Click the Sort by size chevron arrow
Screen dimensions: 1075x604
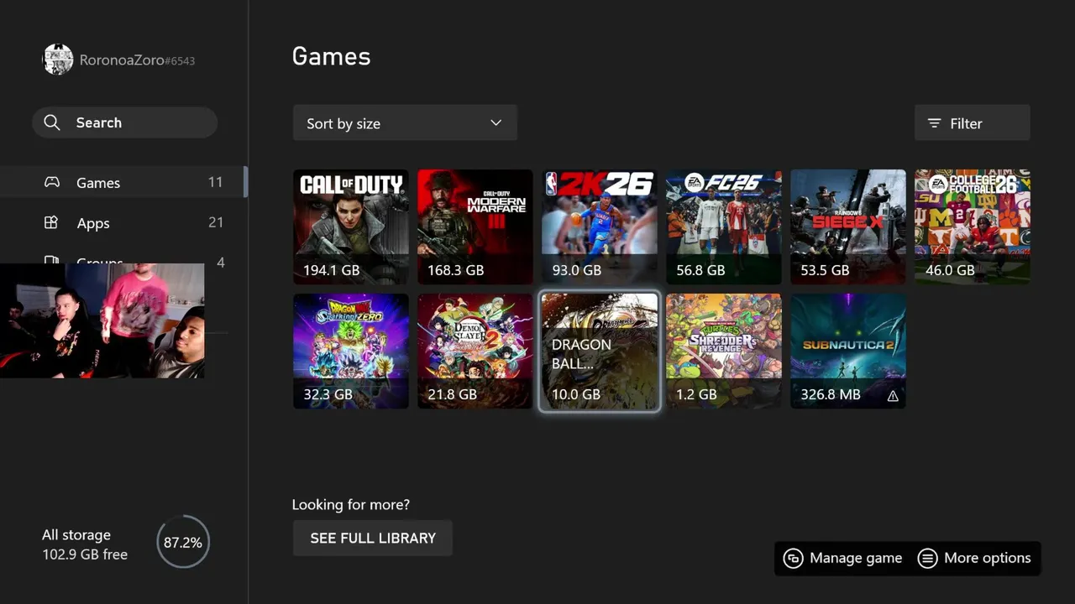click(496, 123)
